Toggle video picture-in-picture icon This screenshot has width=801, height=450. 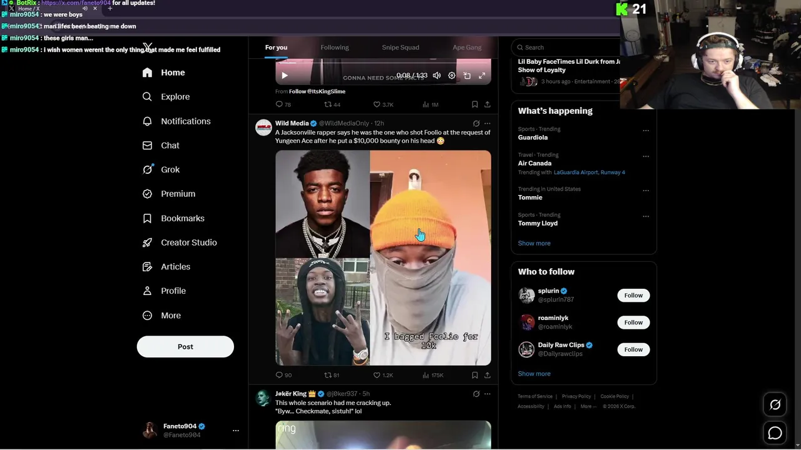click(467, 76)
